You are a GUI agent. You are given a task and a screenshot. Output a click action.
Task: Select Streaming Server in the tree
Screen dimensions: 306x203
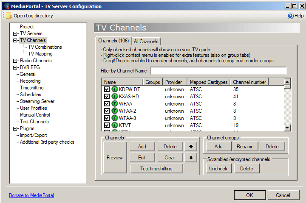pyautogui.click(x=37, y=101)
